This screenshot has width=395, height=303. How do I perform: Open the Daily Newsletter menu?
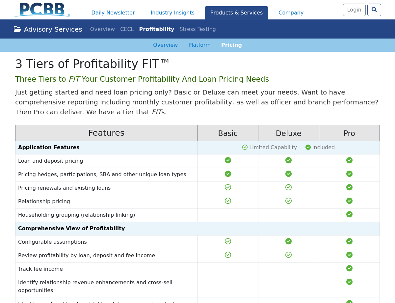click(x=113, y=13)
